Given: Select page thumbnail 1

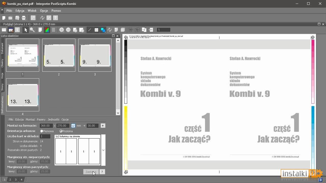Looking at the screenshot, I should pos(23,55).
